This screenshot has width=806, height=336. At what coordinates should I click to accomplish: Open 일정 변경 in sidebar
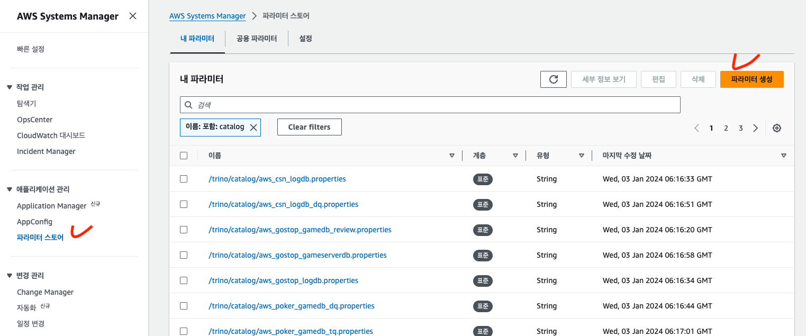[31, 324]
